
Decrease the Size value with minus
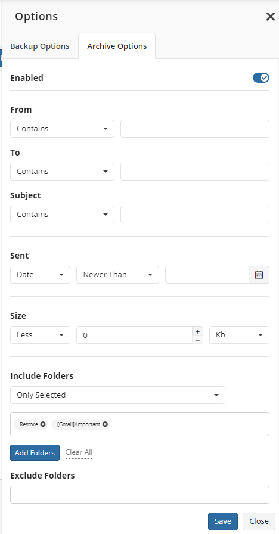[x=197, y=340]
